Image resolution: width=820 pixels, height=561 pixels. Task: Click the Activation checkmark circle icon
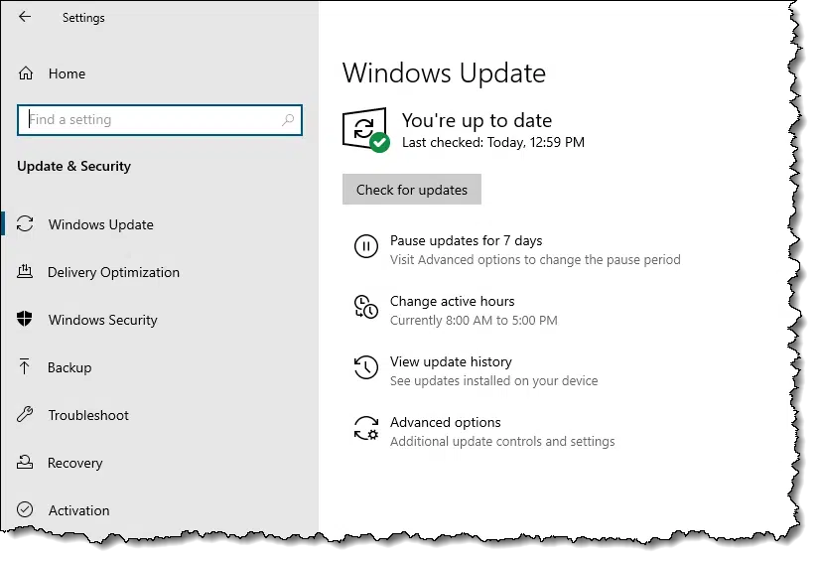point(25,509)
